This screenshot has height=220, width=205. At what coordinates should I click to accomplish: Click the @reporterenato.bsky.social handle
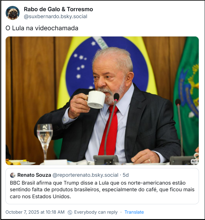click(x=85, y=175)
